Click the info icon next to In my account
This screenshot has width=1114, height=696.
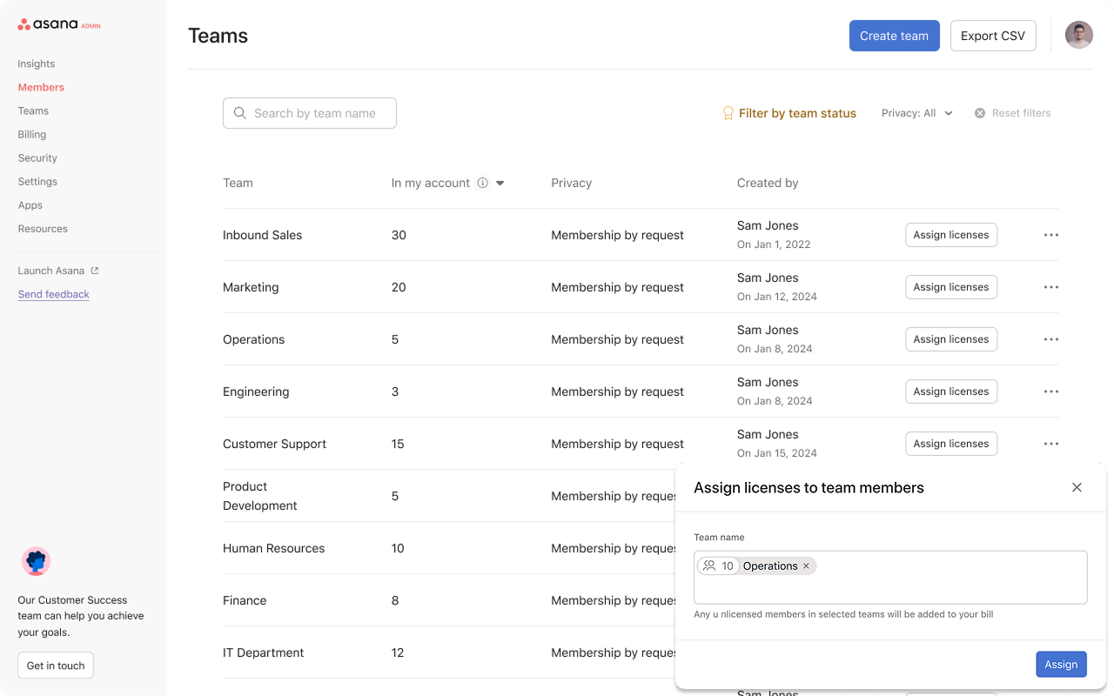click(x=482, y=183)
